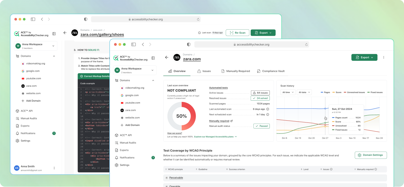
Task: Open Notifications in front window sidebar
Action: [x=125, y=157]
